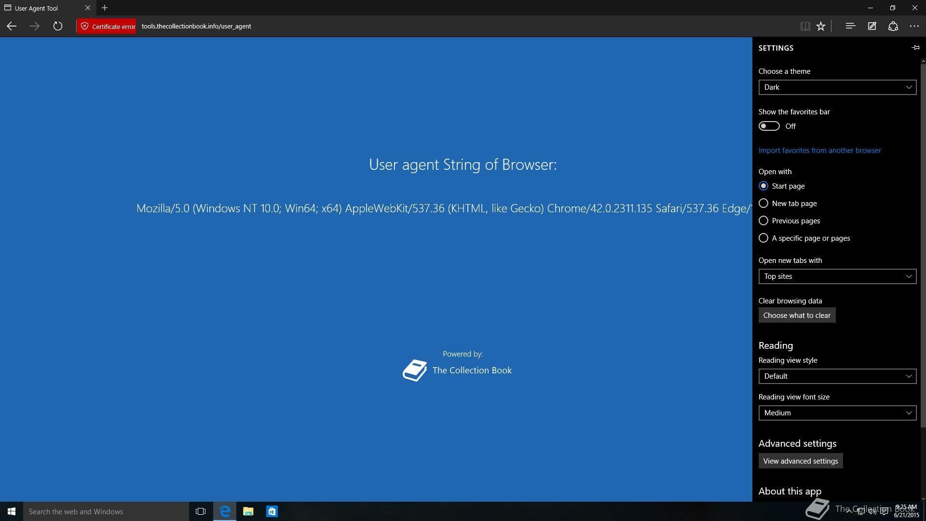Image resolution: width=926 pixels, height=521 pixels.
Task: Refresh the current page
Action: 58,26
